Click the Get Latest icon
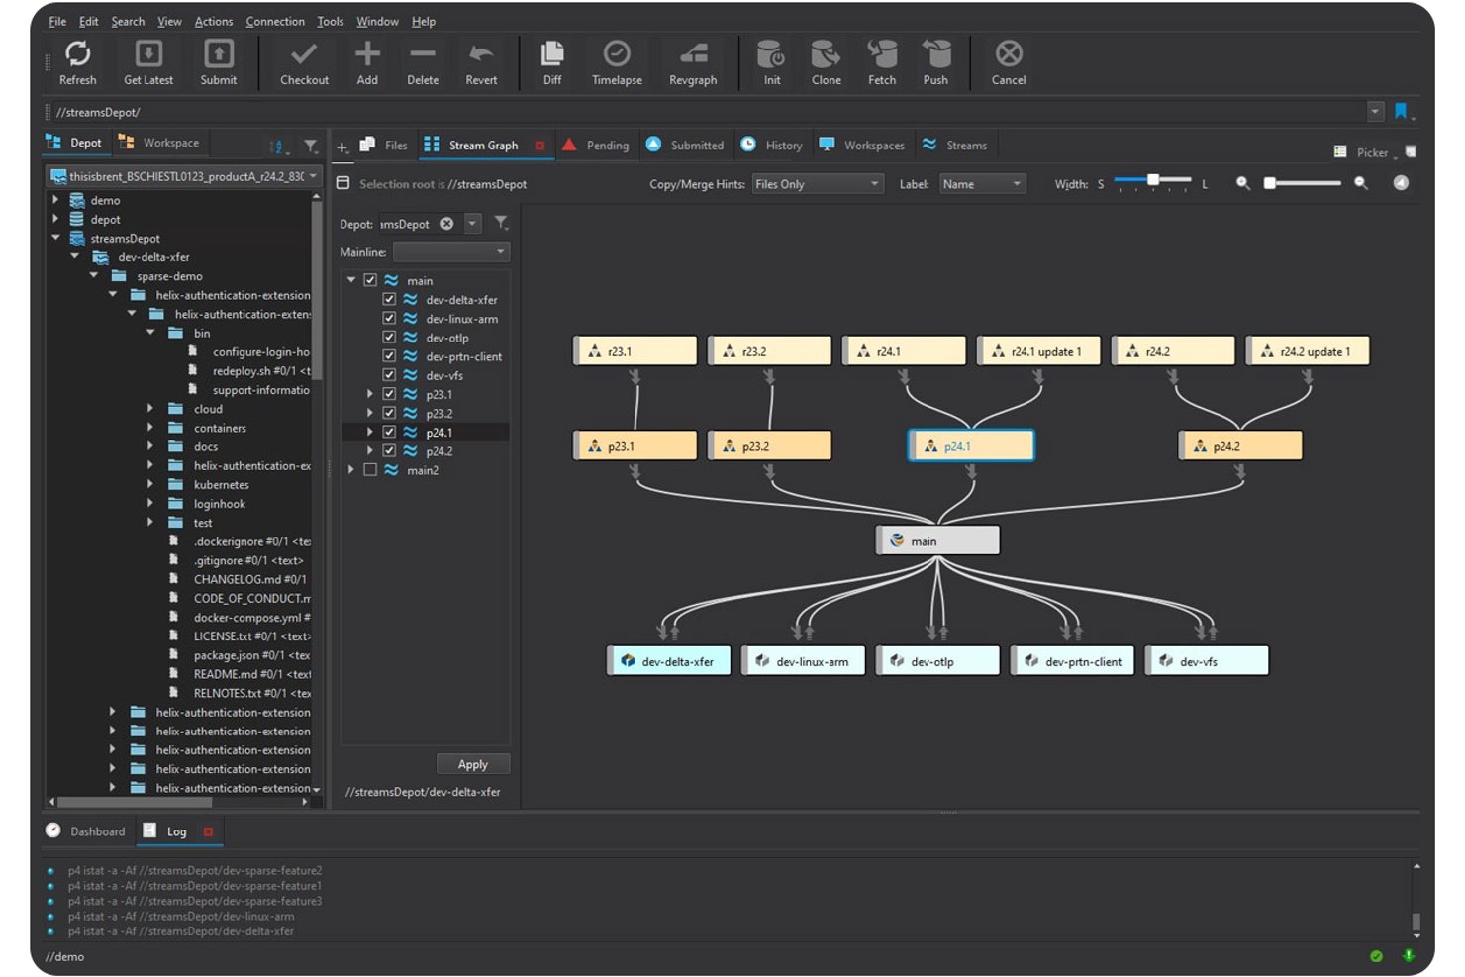The width and height of the screenshot is (1465, 977). click(x=148, y=54)
